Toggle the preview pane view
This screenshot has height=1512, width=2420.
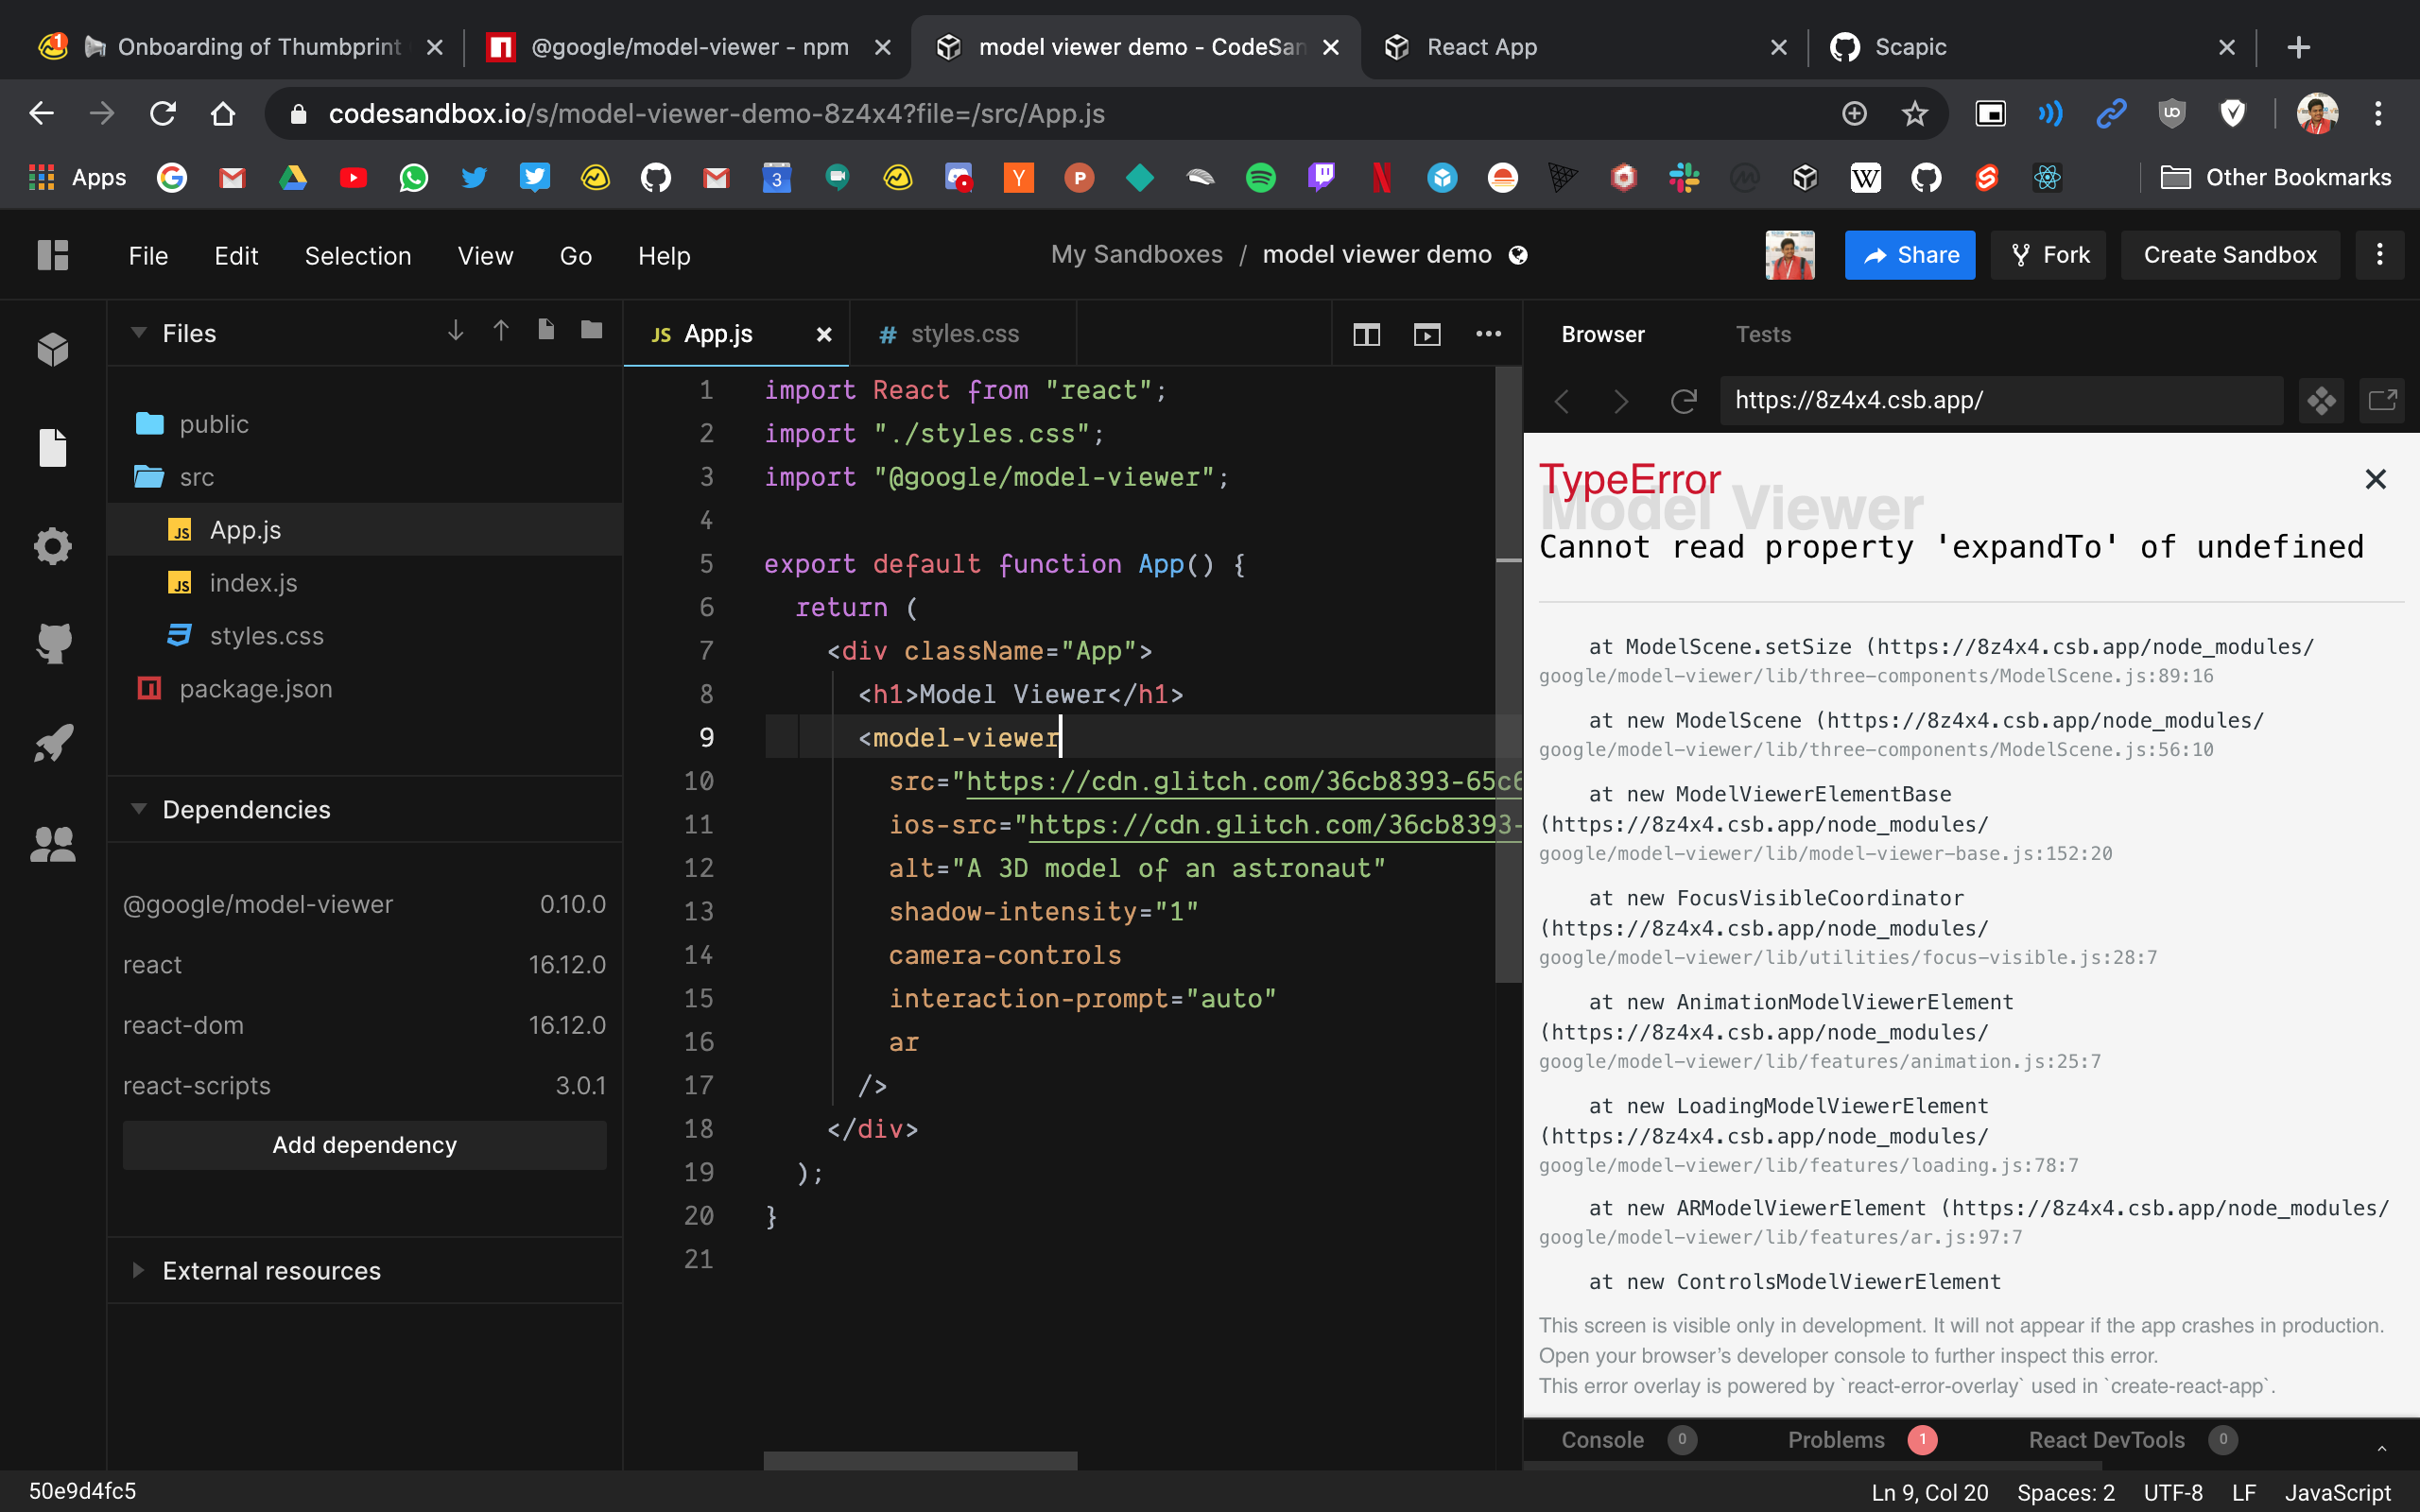pos(1428,335)
